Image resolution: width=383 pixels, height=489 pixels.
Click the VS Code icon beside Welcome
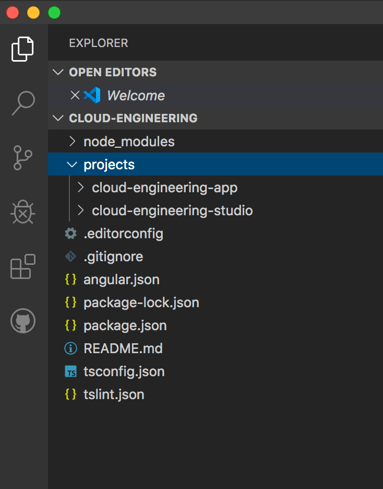pyautogui.click(x=92, y=96)
